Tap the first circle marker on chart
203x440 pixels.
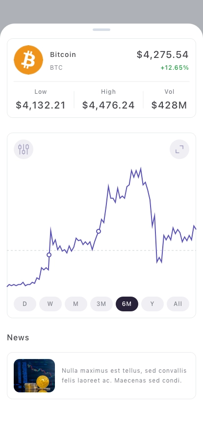click(49, 255)
